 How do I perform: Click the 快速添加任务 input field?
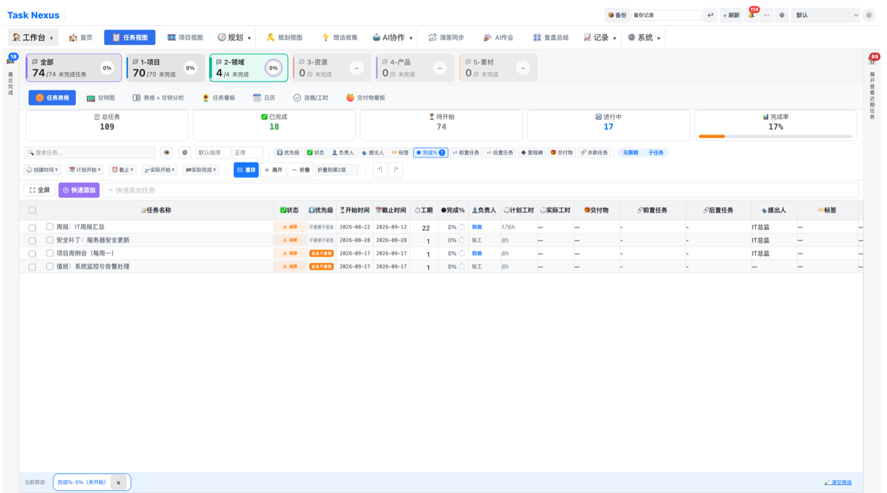[481, 190]
